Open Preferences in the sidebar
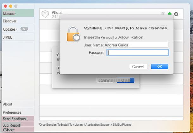The width and height of the screenshot is (193, 133). (18, 112)
